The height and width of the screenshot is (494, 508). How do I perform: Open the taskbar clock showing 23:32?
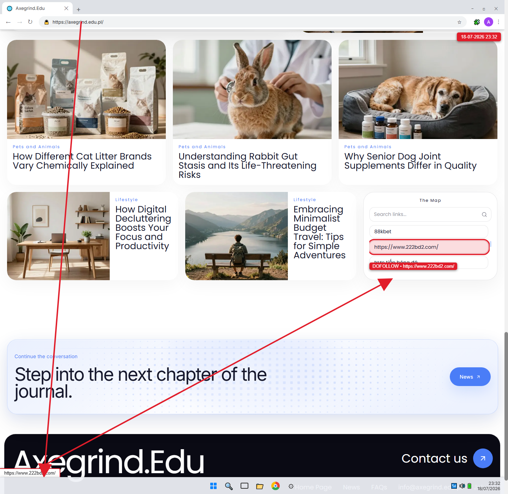click(x=489, y=486)
